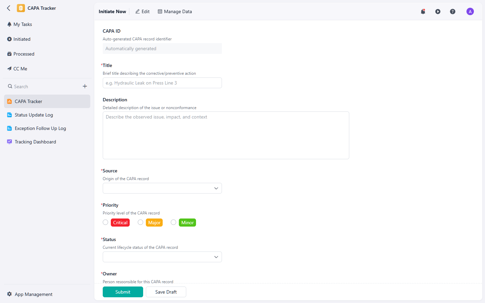This screenshot has width=485, height=303.
Task: Click the Tracking Dashboard chart icon
Action: point(9,142)
